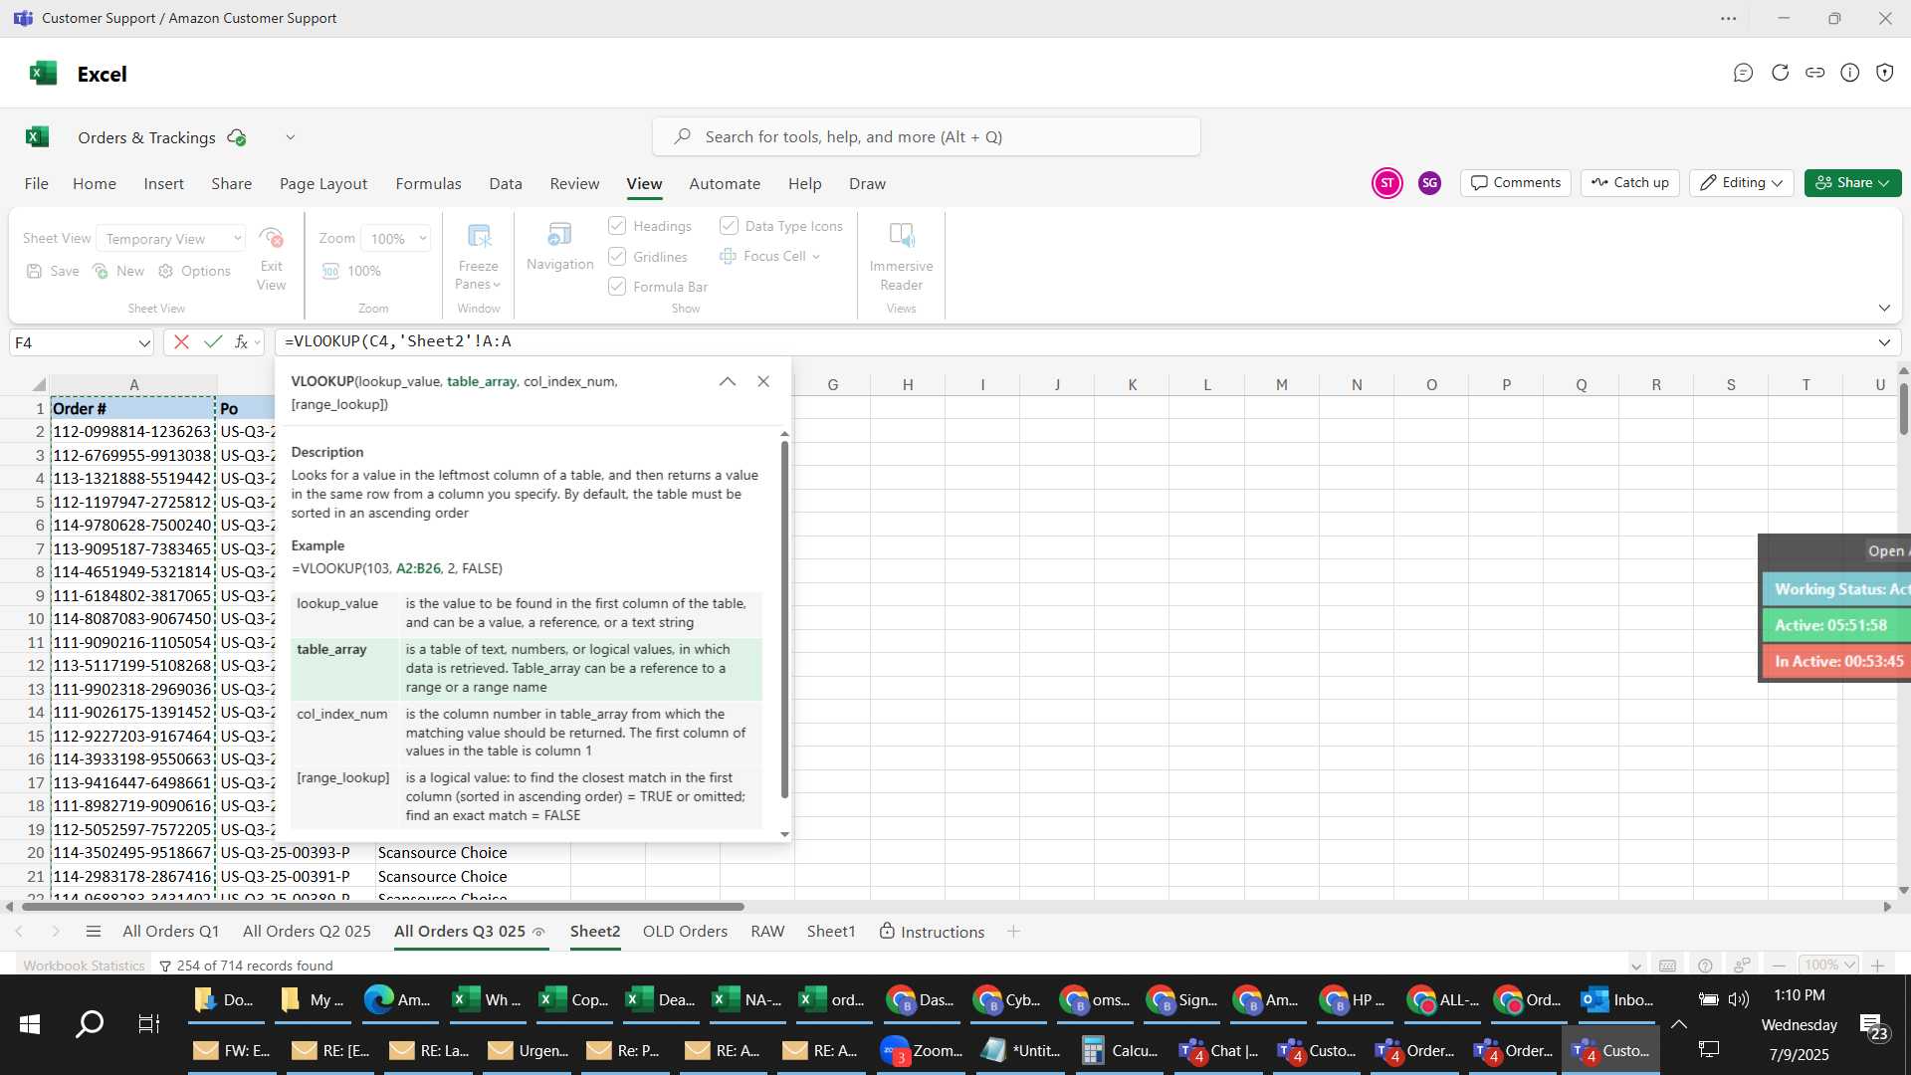Cancel the formula entry with the red X
The width and height of the screenshot is (1911, 1075).
[x=181, y=341]
